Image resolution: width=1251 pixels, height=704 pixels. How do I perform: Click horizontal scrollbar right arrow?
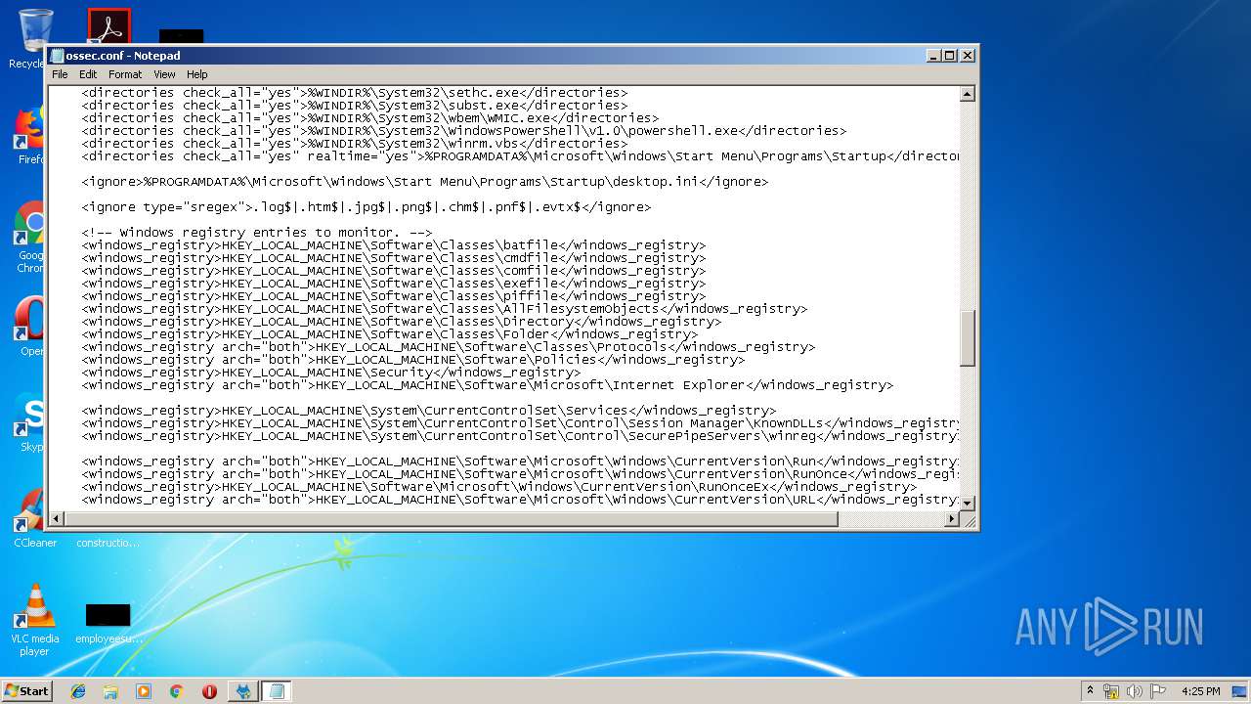tap(952, 519)
